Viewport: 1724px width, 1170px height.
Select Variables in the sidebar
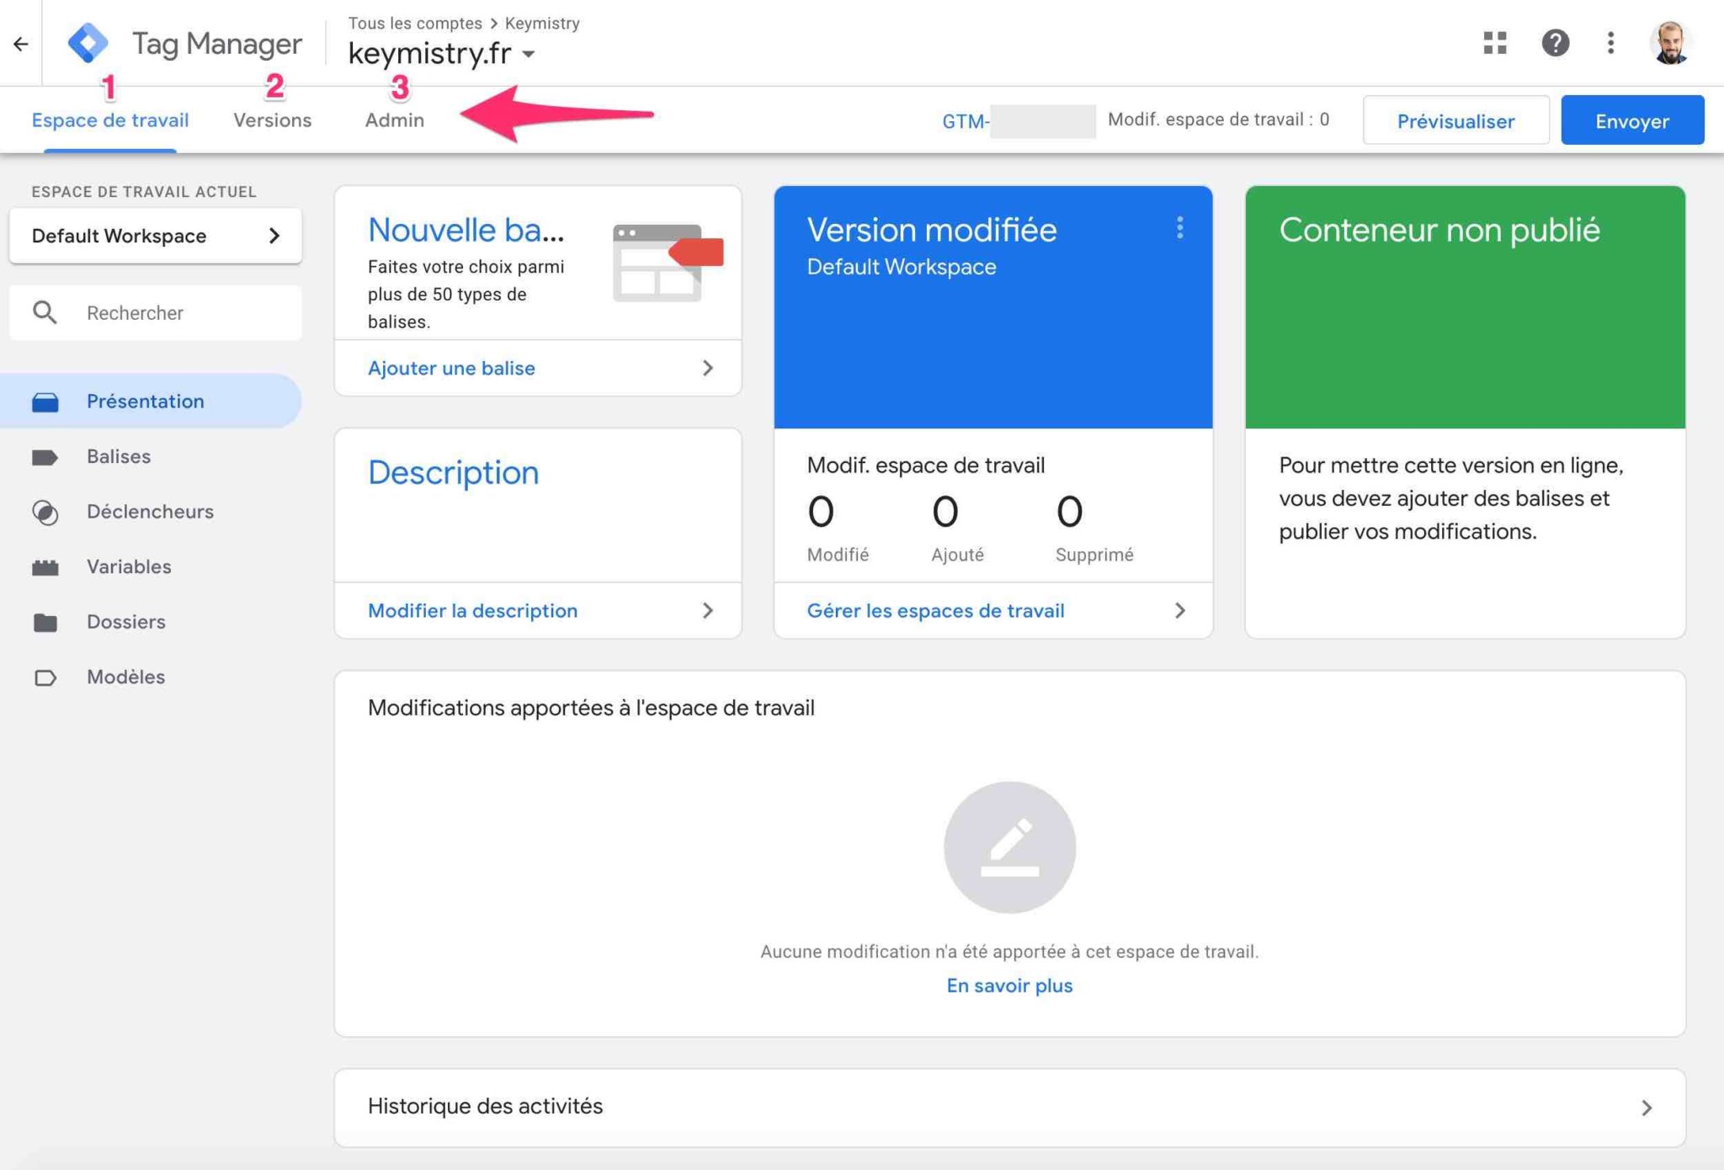128,566
